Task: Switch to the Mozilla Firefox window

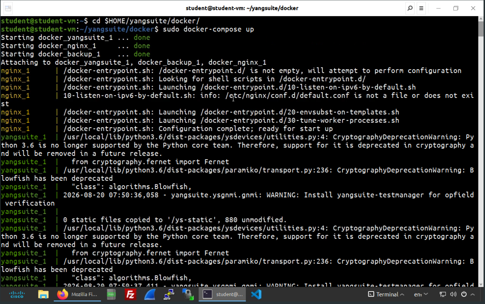Action: [x=77, y=295]
